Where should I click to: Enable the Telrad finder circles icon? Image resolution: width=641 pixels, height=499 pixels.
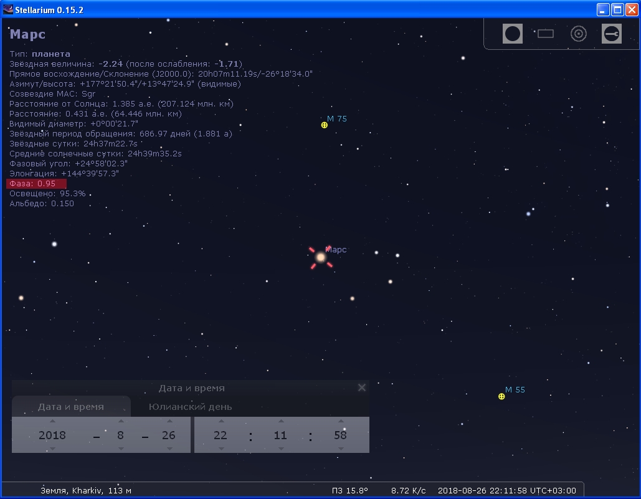pos(579,34)
